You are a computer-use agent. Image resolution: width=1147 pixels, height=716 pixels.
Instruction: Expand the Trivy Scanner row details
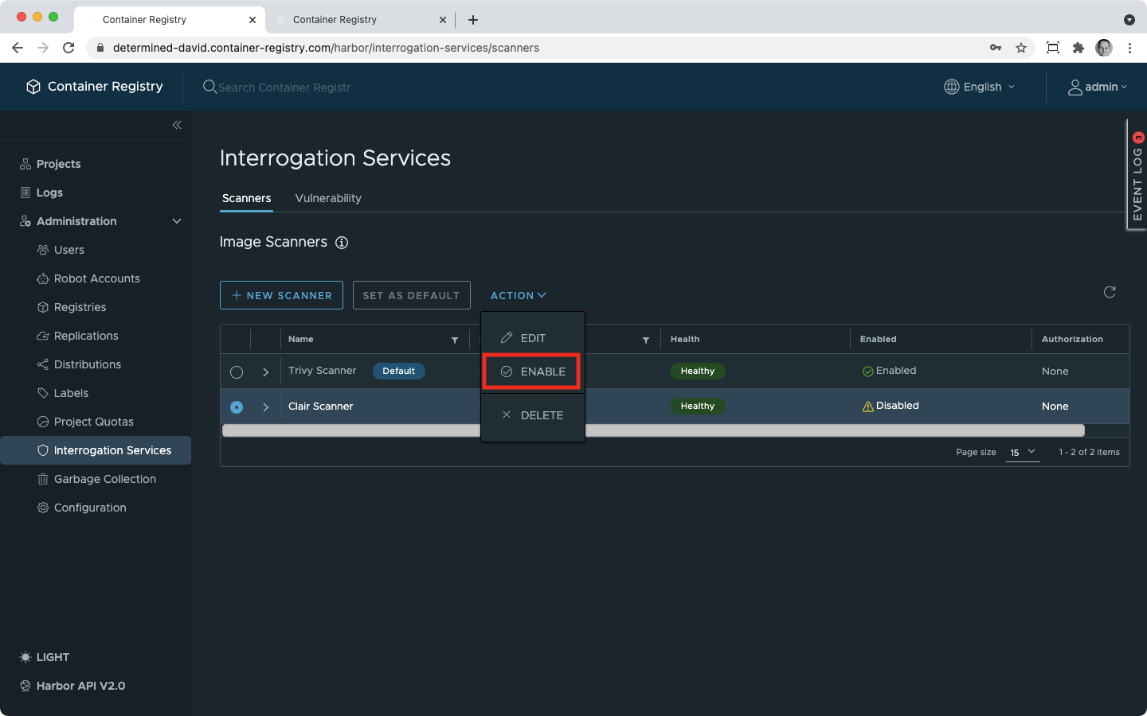265,372
